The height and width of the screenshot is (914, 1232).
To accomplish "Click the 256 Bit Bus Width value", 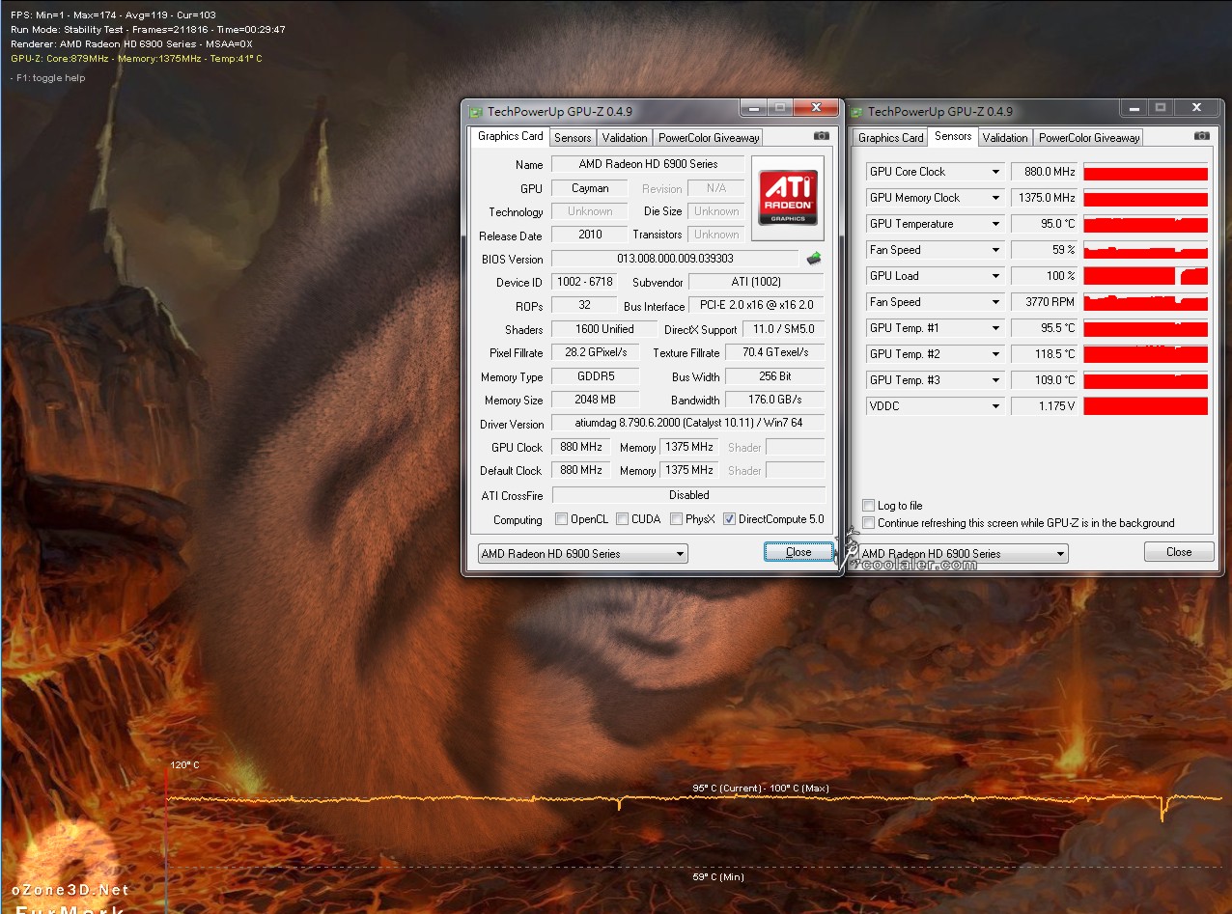I will pyautogui.click(x=775, y=376).
